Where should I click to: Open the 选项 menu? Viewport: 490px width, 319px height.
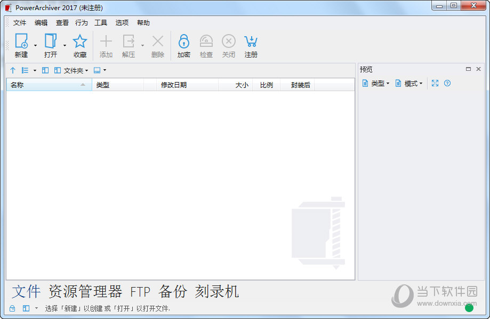coord(122,23)
